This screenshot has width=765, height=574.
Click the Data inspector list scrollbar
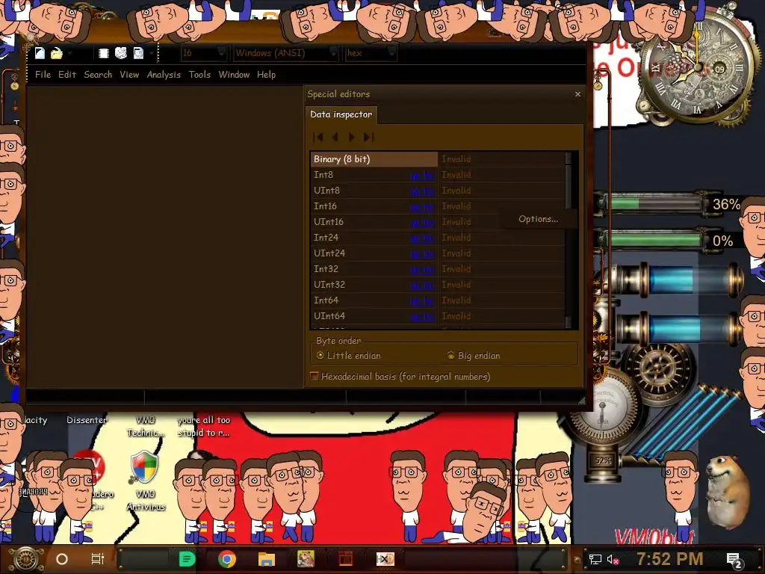tap(569, 240)
